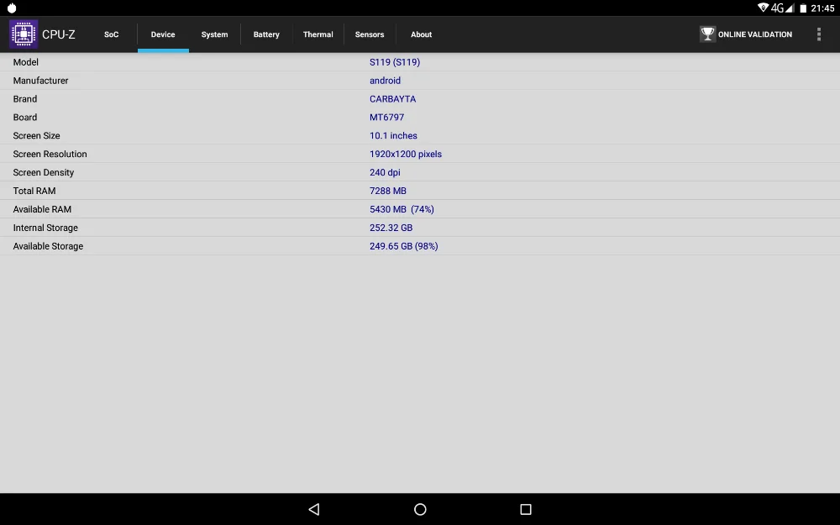Open the three-dot overflow menu
The width and height of the screenshot is (840, 525).
[818, 34]
